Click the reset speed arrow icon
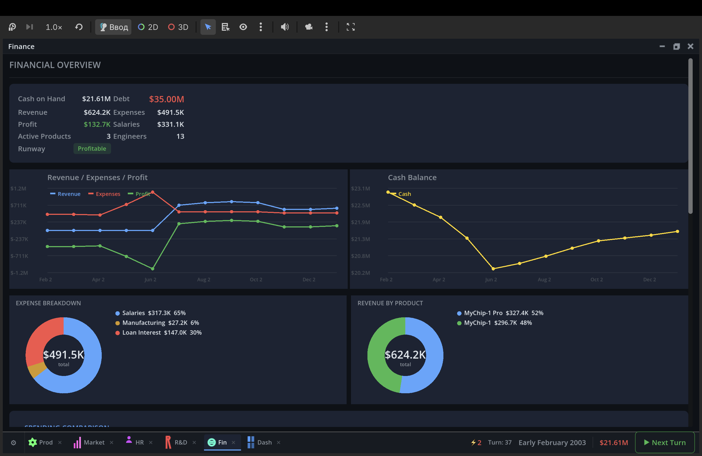702x456 pixels. click(x=78, y=27)
